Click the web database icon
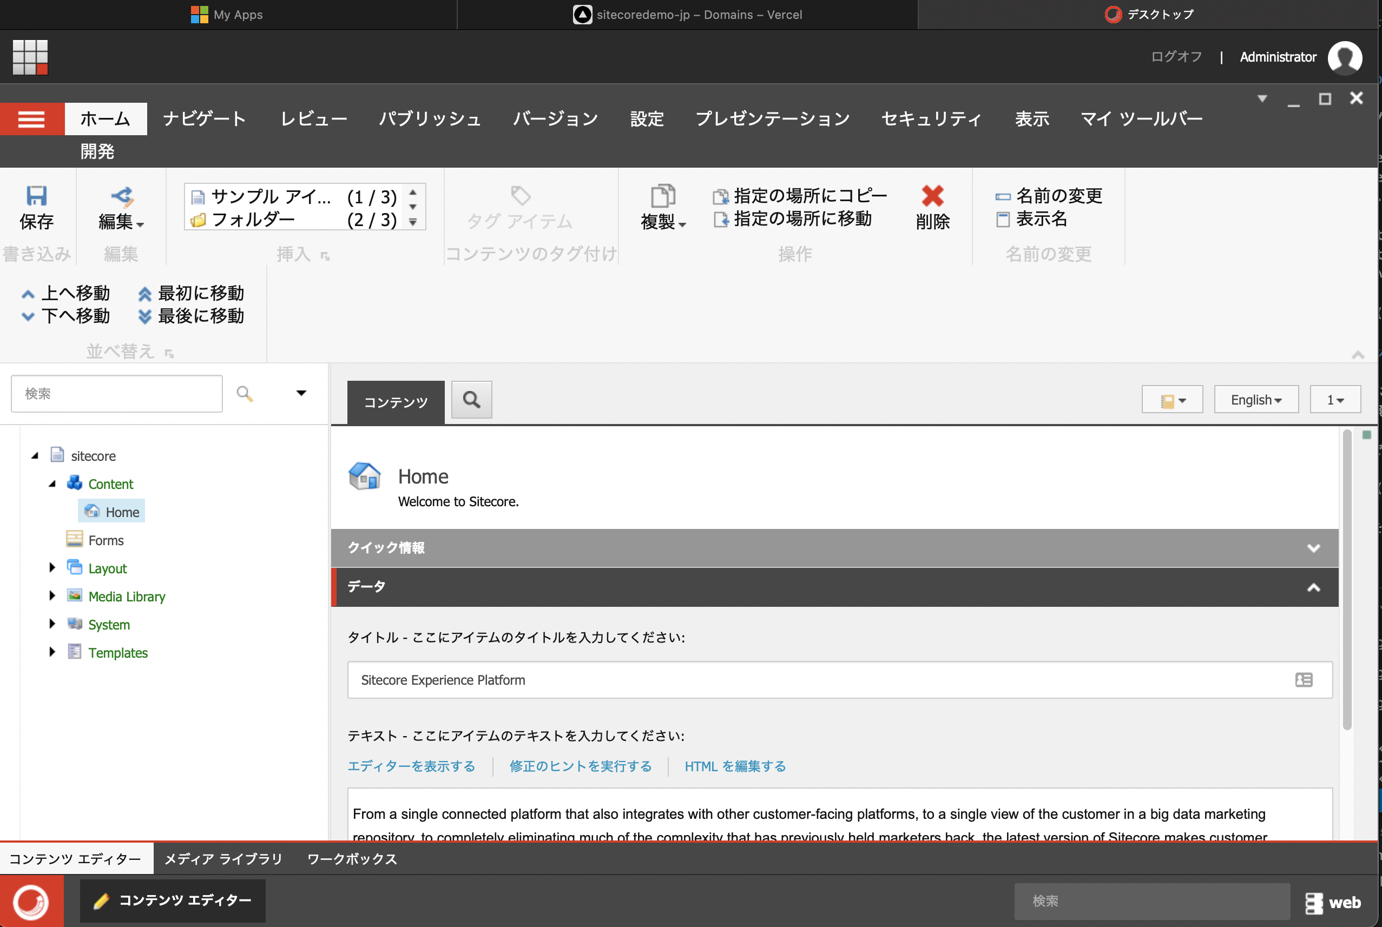Viewport: 1382px width, 927px height. (x=1314, y=903)
